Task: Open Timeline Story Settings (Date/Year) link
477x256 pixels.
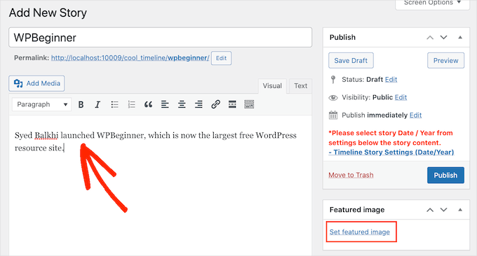Action: click(391, 152)
